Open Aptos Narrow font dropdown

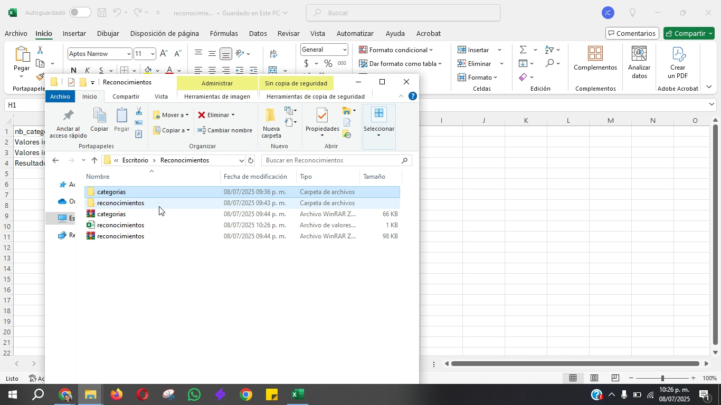129,54
